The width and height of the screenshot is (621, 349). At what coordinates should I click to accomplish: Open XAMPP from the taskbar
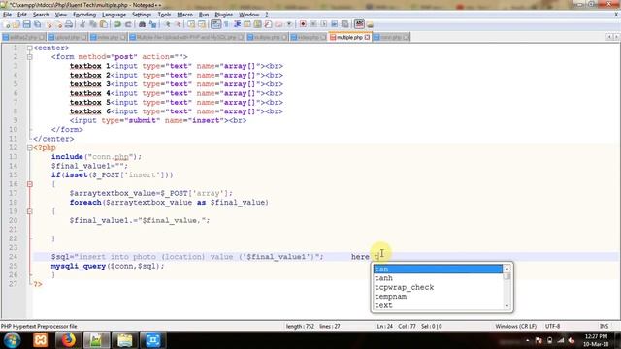[41, 340]
